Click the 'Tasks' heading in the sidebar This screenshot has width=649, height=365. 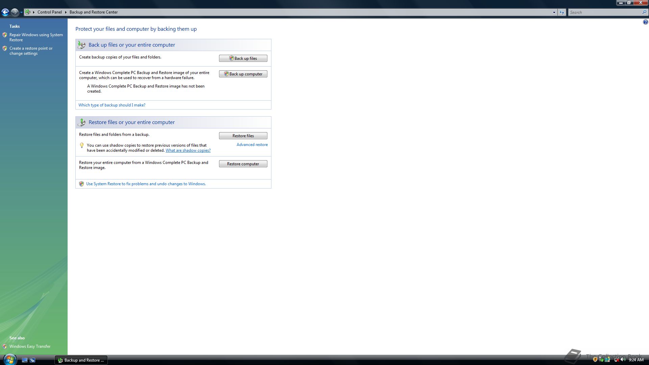click(x=15, y=26)
